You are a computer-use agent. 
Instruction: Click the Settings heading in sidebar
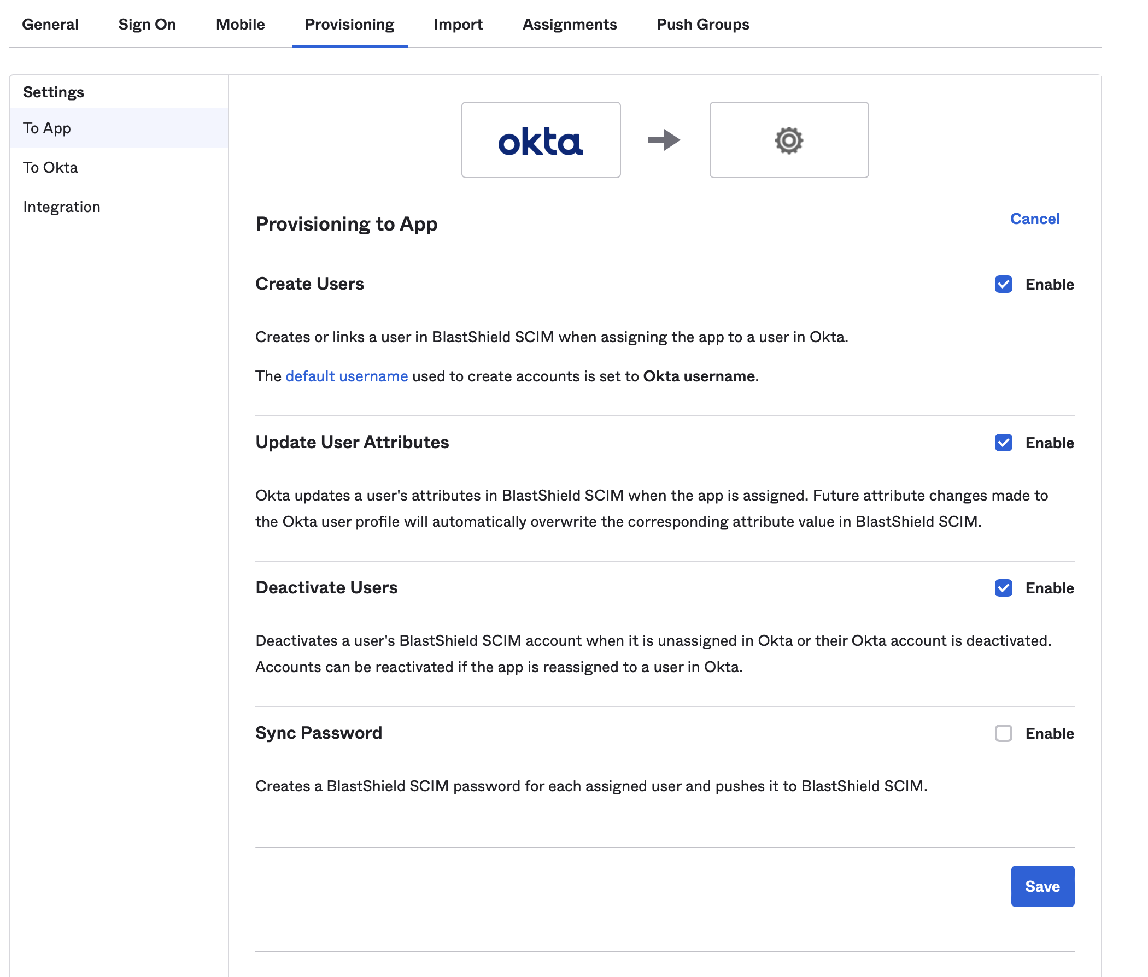[x=53, y=91]
